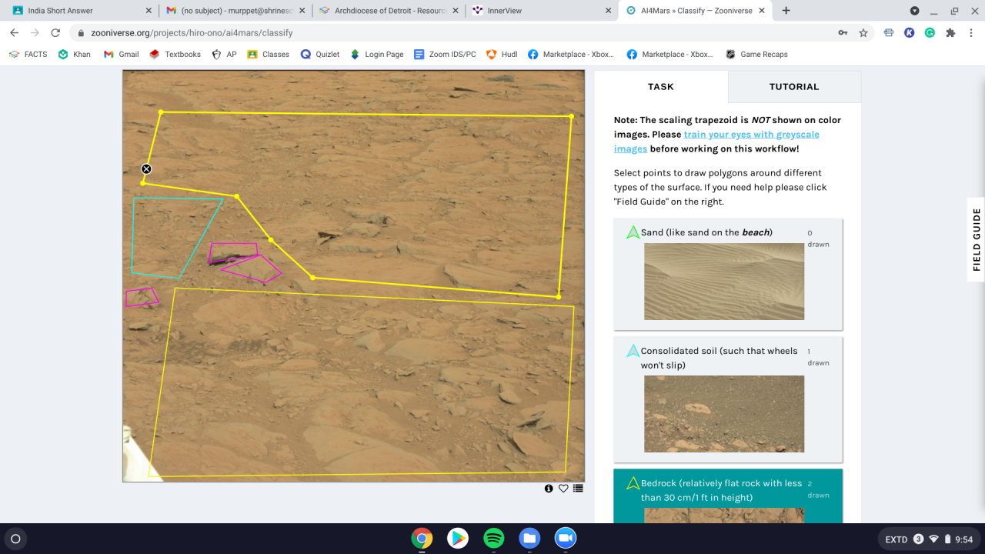
Task: Open Game Recaps bookmark
Action: point(756,55)
